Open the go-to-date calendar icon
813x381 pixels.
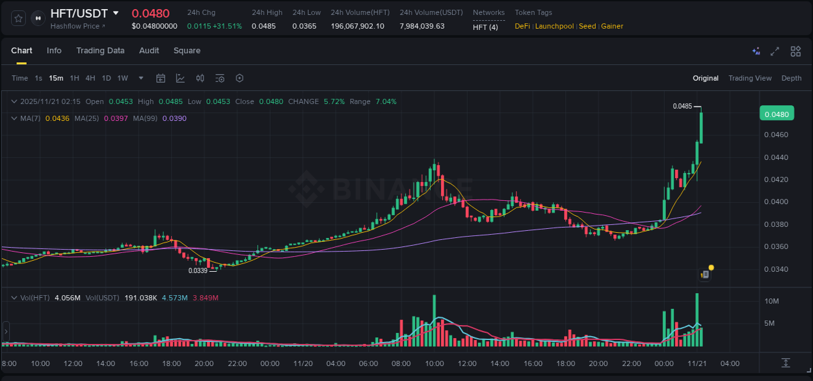point(161,78)
